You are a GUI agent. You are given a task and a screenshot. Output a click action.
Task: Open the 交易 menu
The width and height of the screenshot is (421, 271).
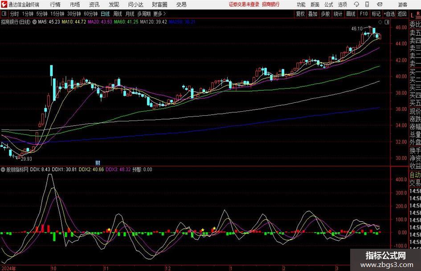pyautogui.click(x=181, y=4)
